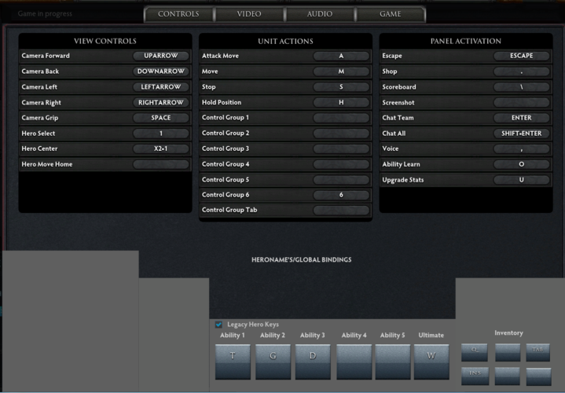Change the Camera Forward UPARROW binding

point(161,57)
